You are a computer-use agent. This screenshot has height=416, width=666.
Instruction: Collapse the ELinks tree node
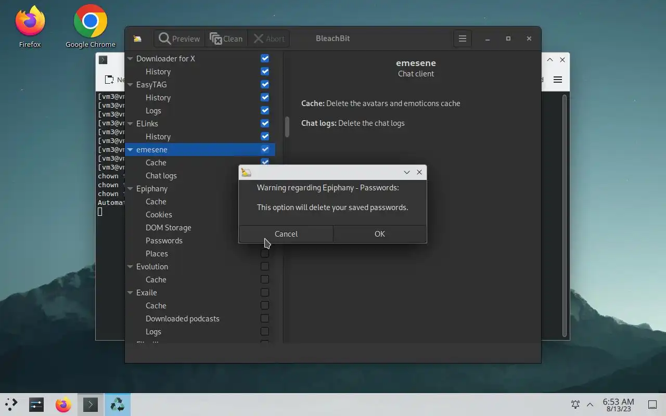130,124
